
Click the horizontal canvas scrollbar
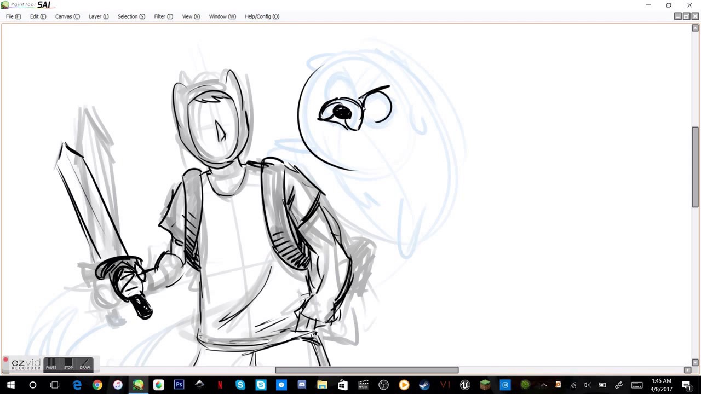[x=366, y=370]
